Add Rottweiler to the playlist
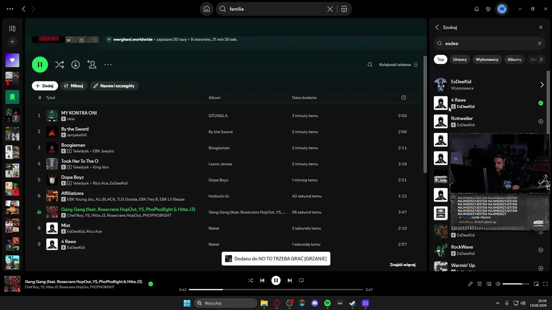 point(541,121)
